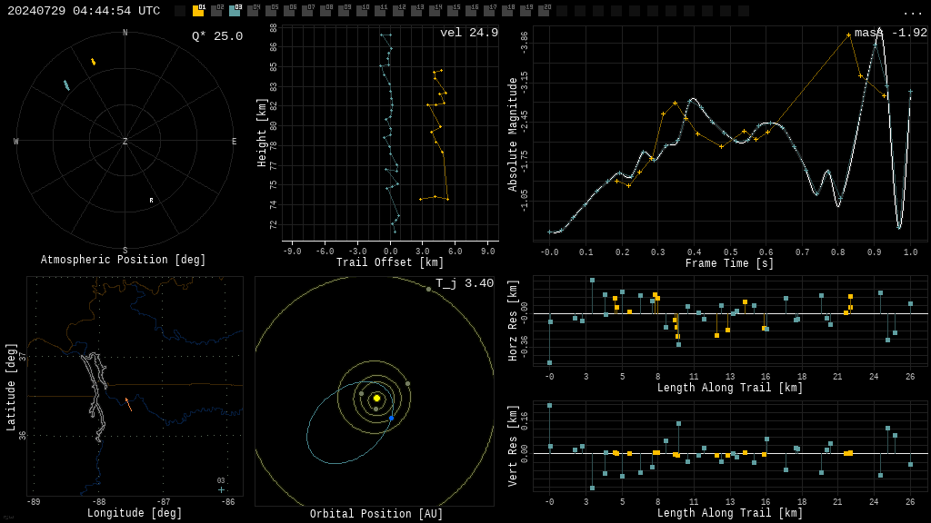Click the teal meteor streak in polar plot
The image size is (931, 523).
[66, 85]
